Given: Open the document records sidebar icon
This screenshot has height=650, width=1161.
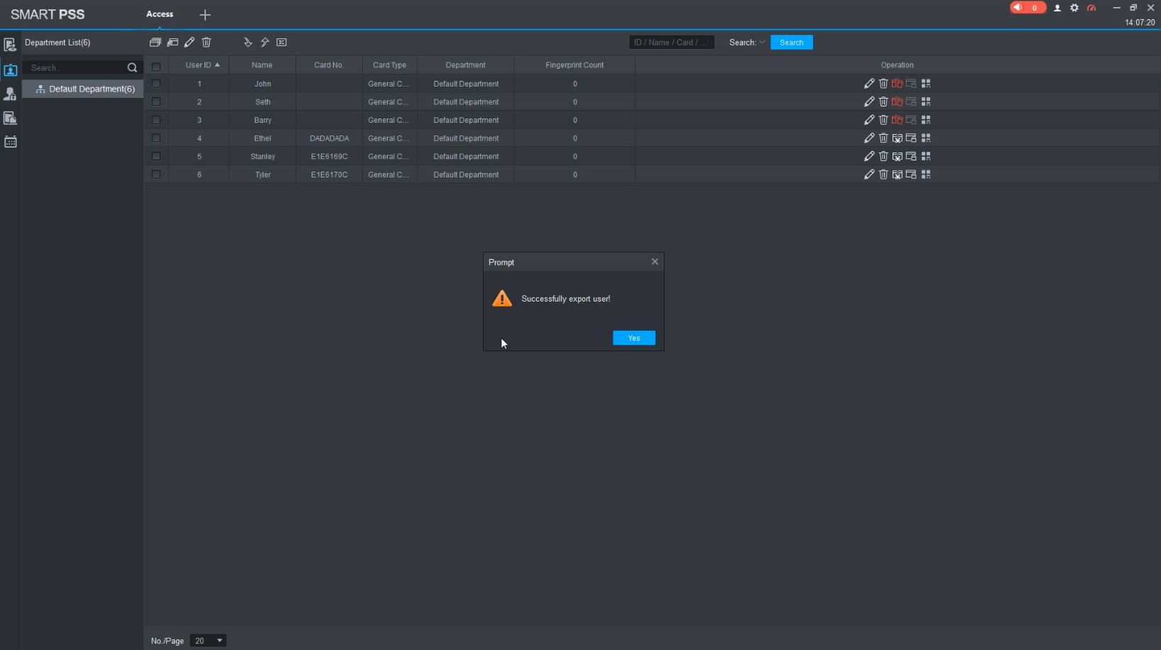Looking at the screenshot, I should [10, 118].
